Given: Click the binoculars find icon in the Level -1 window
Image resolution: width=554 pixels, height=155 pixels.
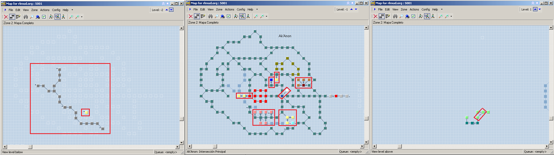Looking at the screenshot, I should click(210, 16).
